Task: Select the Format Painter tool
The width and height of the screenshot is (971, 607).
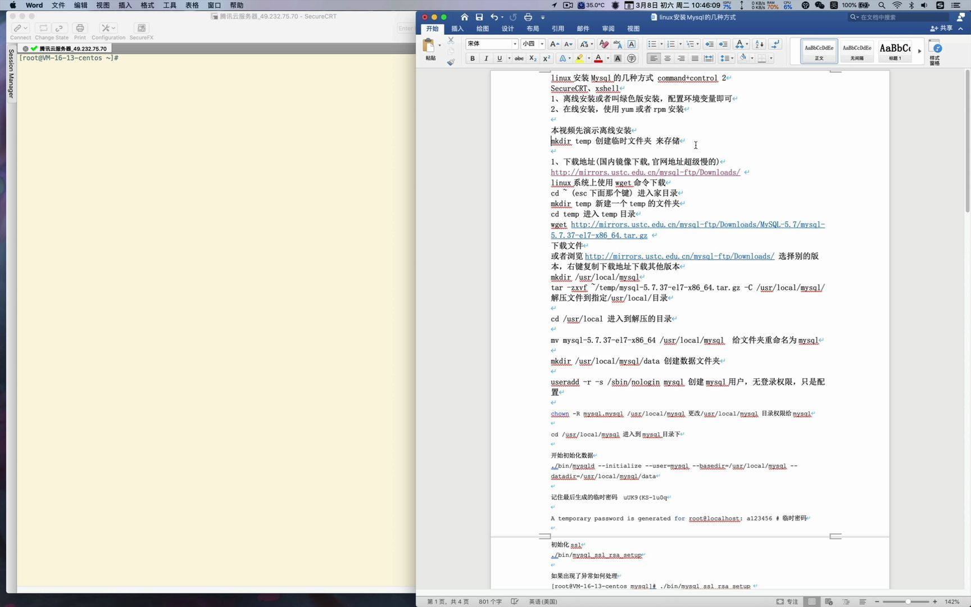Action: [x=451, y=62]
